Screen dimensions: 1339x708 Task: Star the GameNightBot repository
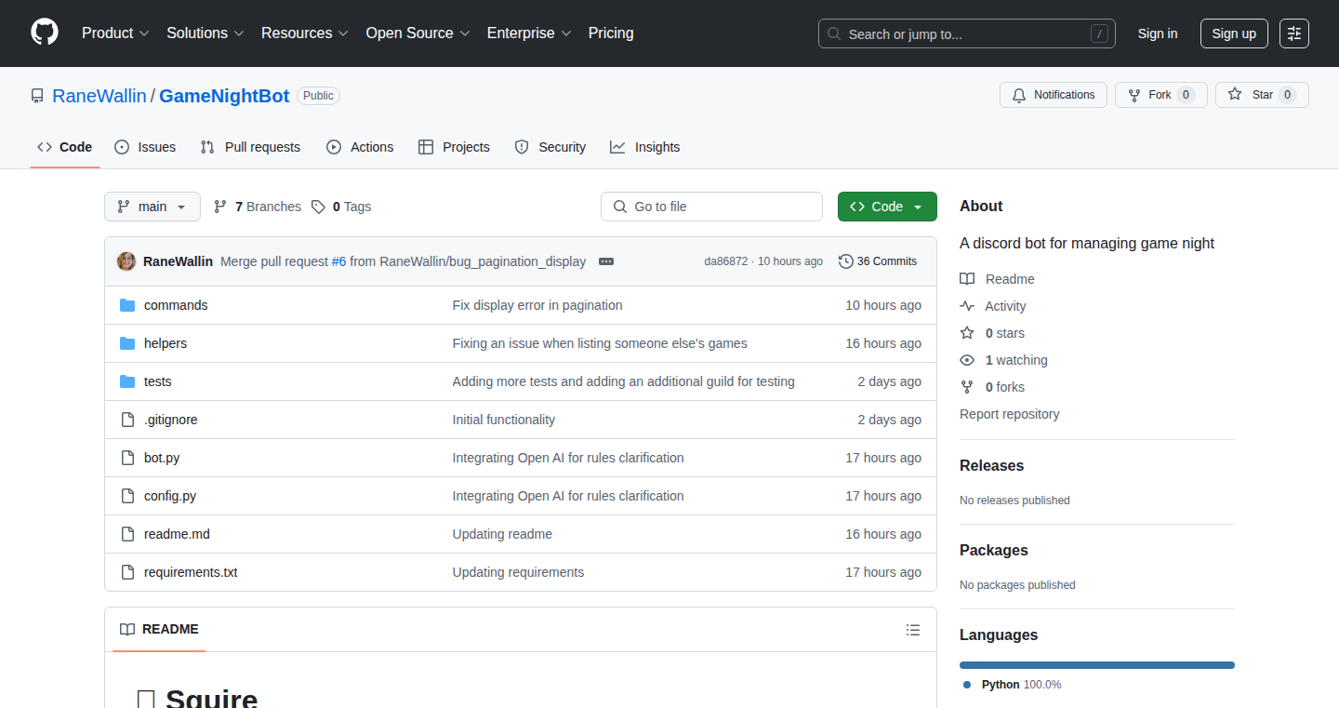[x=1262, y=95]
